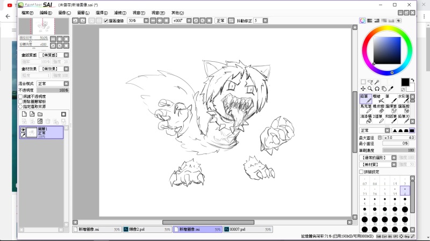Enable 剪貼圖層蒙板 clipping group
Viewport: 430px width, 241px height.
(x=20, y=101)
